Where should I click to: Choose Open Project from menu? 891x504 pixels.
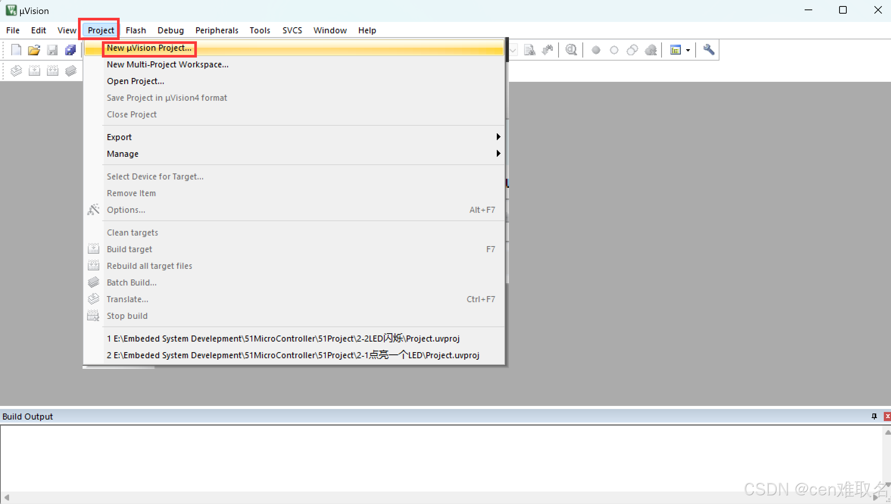[135, 81]
